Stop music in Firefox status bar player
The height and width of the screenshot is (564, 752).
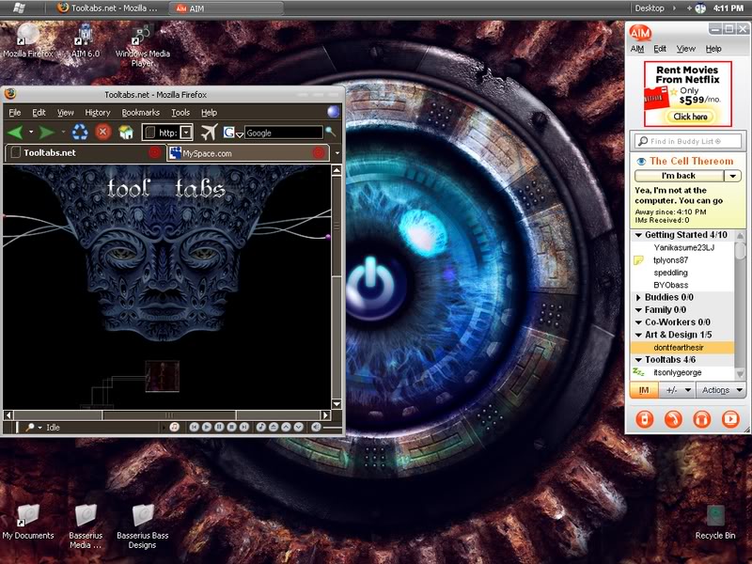231,427
